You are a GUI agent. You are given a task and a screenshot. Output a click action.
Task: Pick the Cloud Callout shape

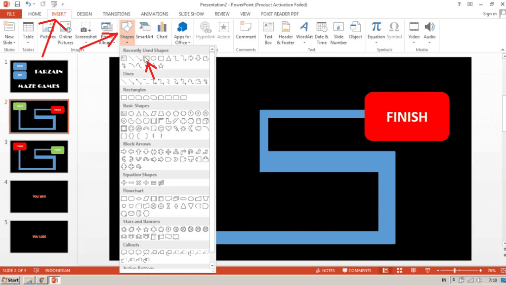pyautogui.click(x=146, y=252)
